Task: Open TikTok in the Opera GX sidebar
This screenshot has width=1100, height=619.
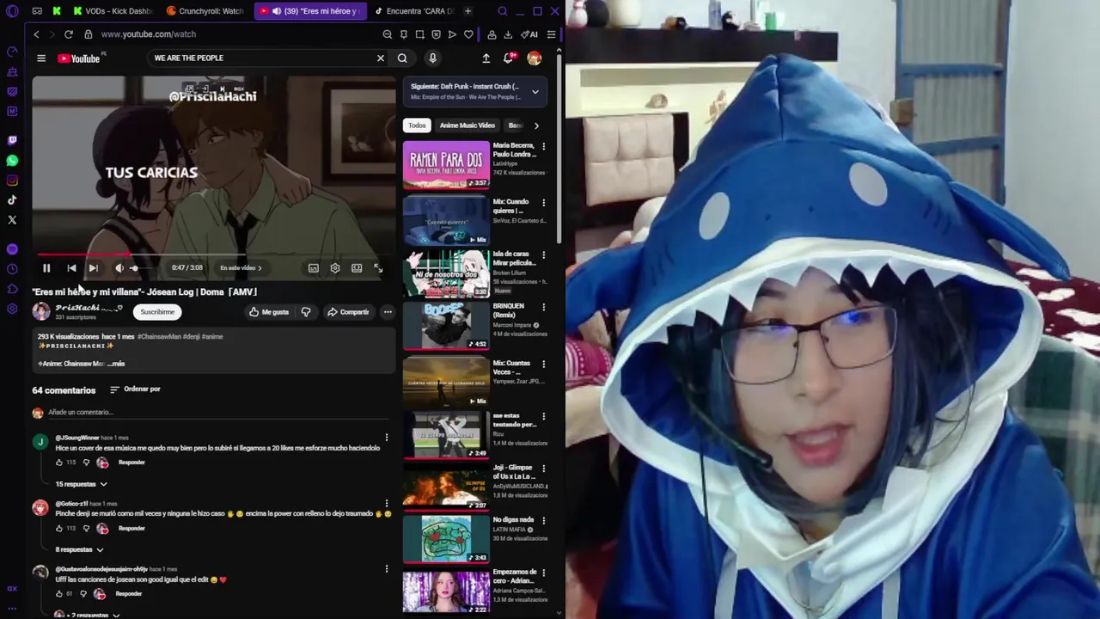Action: pyautogui.click(x=12, y=200)
